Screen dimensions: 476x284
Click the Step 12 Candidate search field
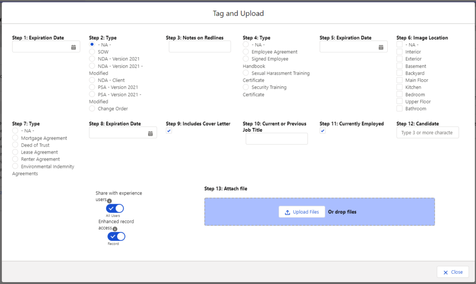coord(427,132)
